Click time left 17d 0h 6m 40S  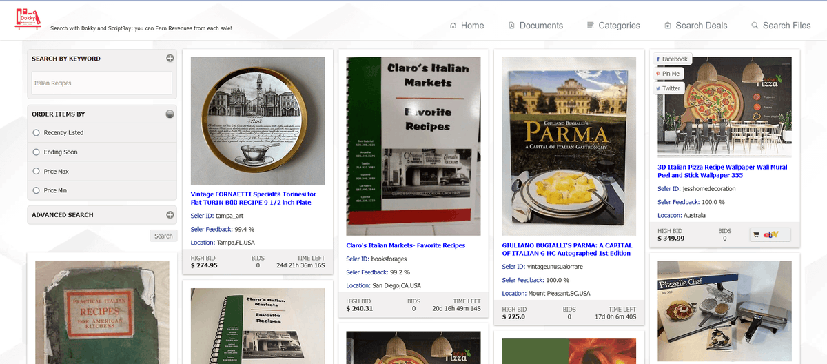615,316
